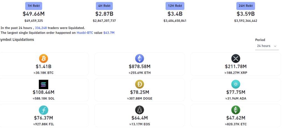Click the $43.7M liquidation value link

[109, 33]
